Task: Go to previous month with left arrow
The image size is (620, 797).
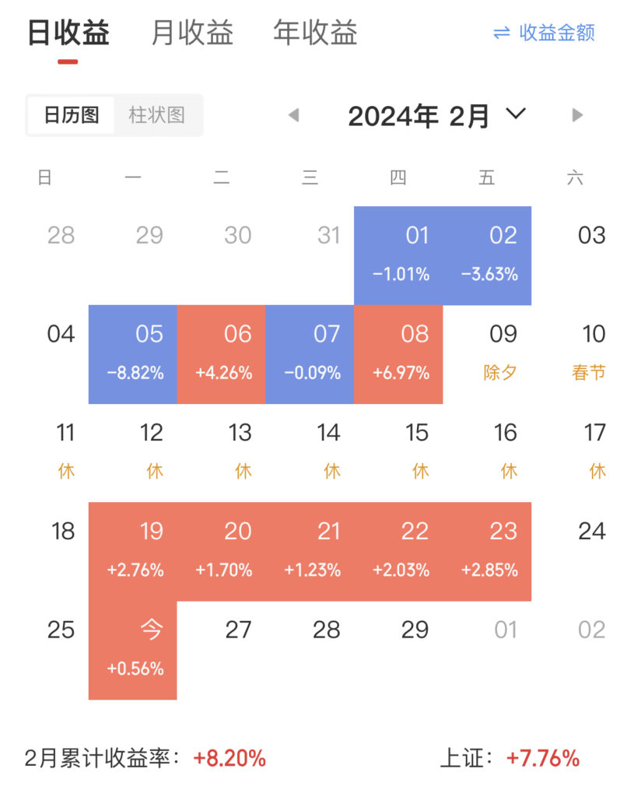Action: (294, 115)
